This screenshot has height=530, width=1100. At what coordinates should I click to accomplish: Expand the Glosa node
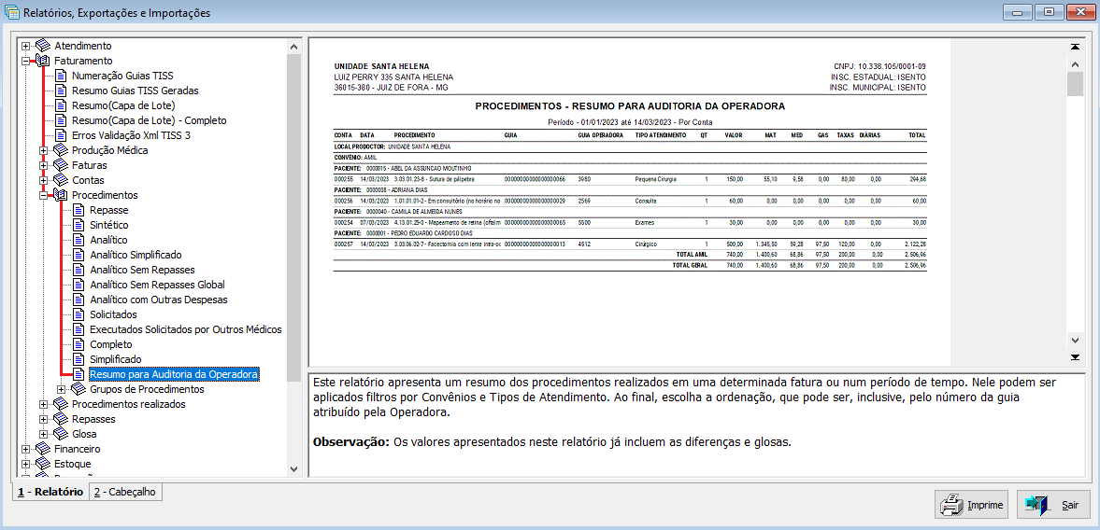point(44,434)
